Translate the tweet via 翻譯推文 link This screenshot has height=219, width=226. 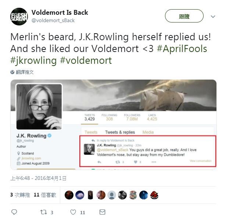pos(25,72)
